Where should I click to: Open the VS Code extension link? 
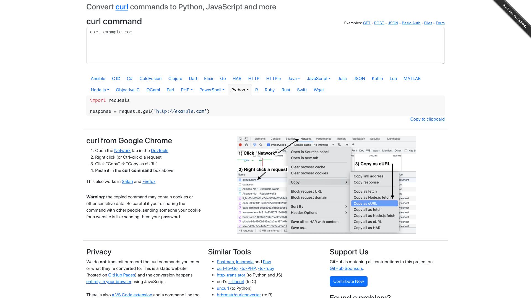pos(132,295)
